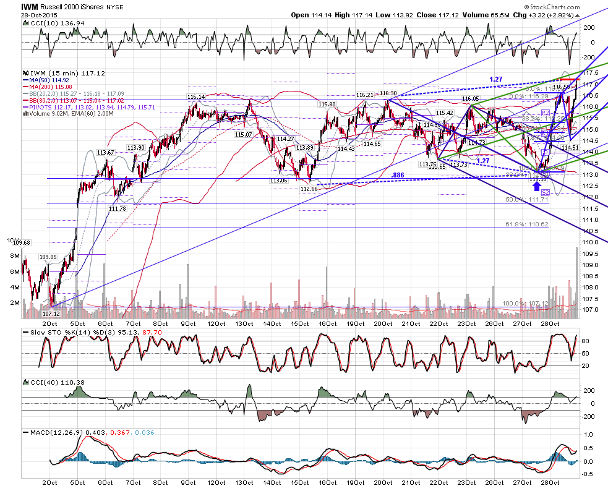608x491 pixels.
Task: Click the '61.8%: 110.62' Fibonacci label
Action: click(x=527, y=224)
